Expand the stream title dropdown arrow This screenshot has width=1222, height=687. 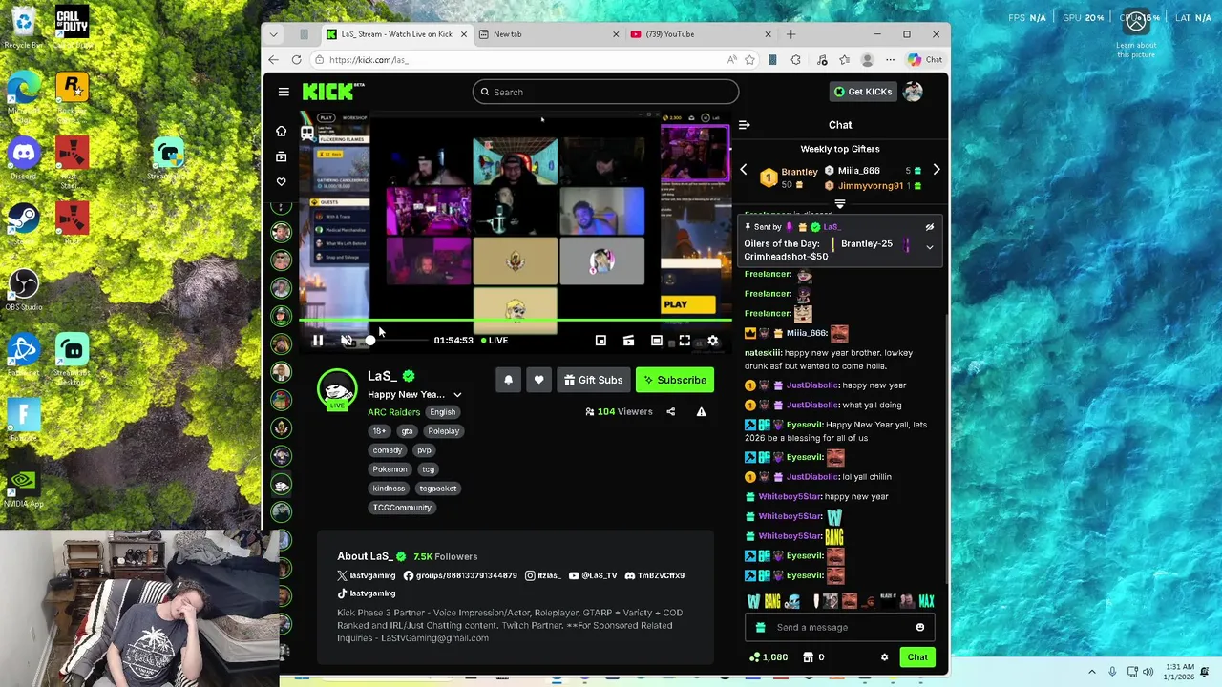(x=457, y=395)
